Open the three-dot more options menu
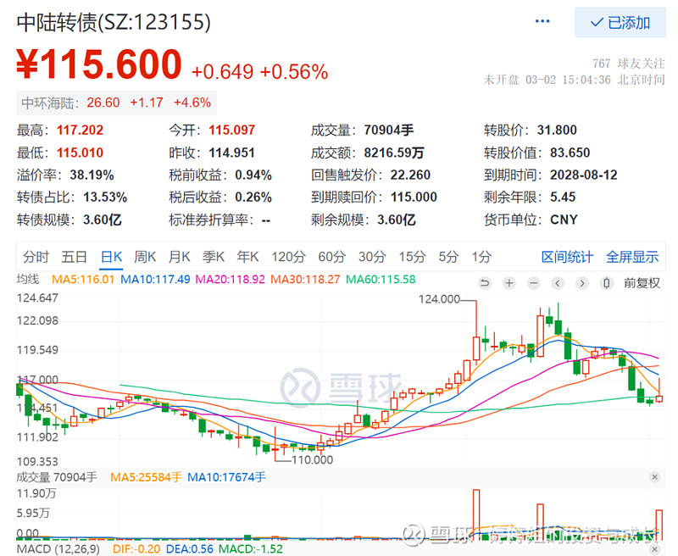This screenshot has width=678, height=556. [x=542, y=21]
